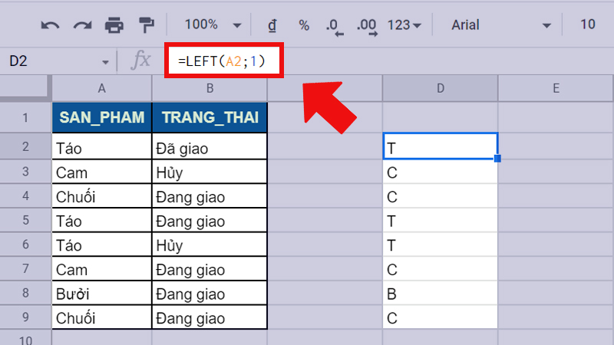Screen dimensions: 614x345
Task: Increase decimal places icon
Action: point(368,26)
